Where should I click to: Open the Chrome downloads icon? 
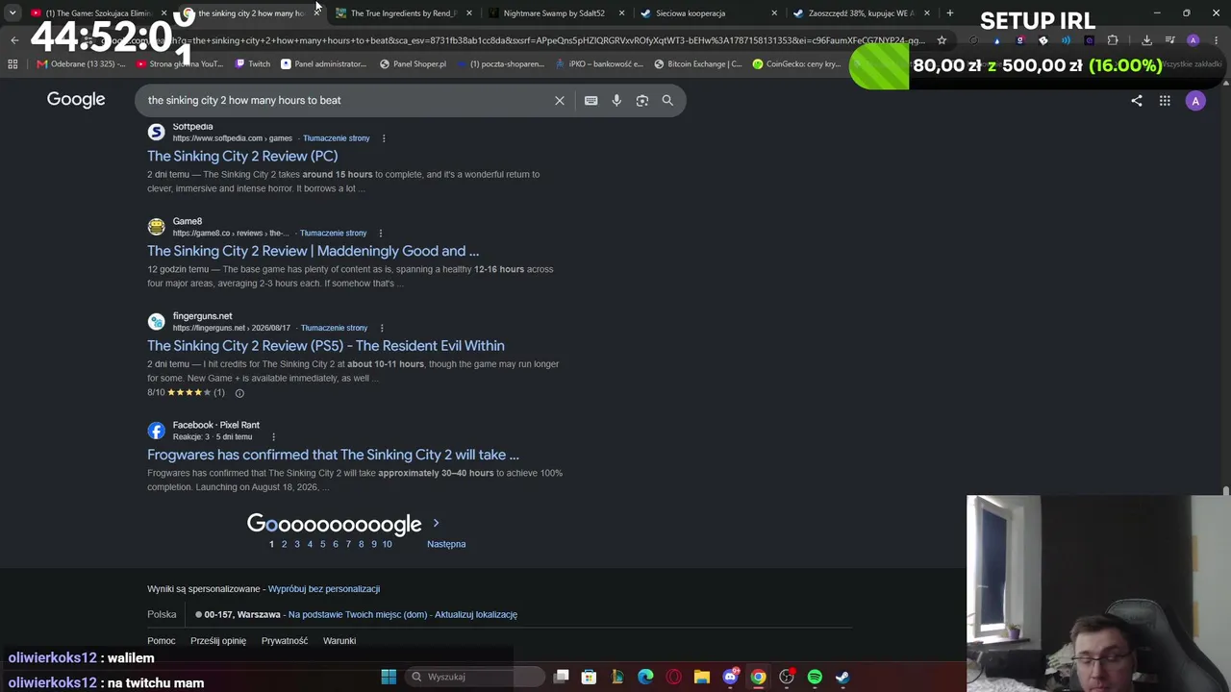[x=1146, y=40]
